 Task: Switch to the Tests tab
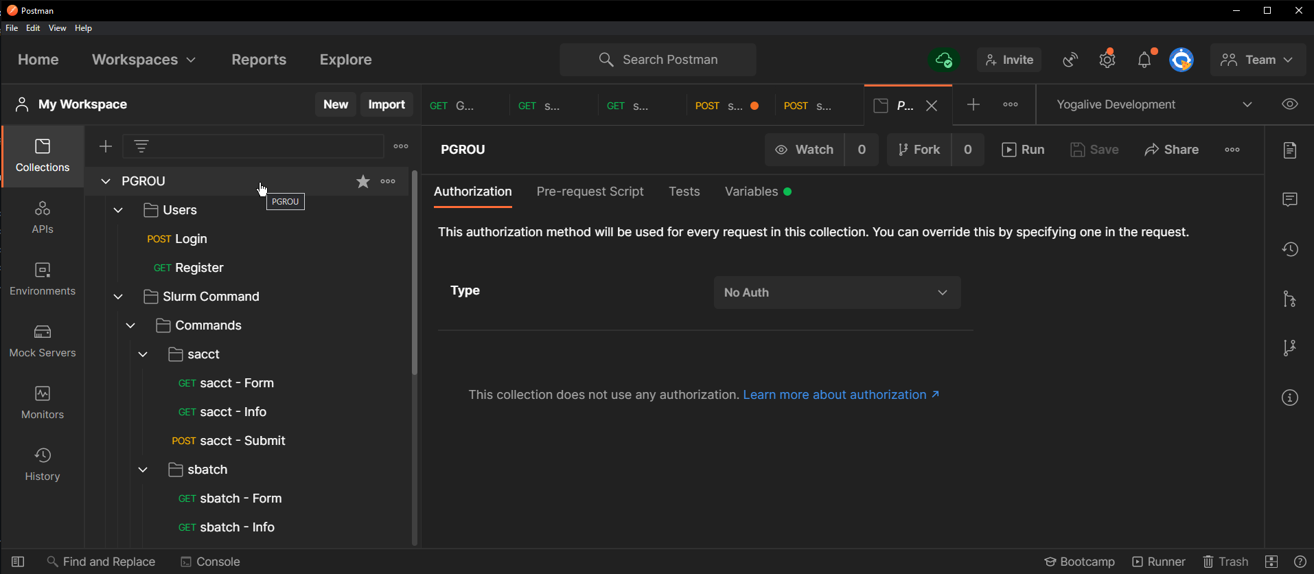click(x=684, y=192)
